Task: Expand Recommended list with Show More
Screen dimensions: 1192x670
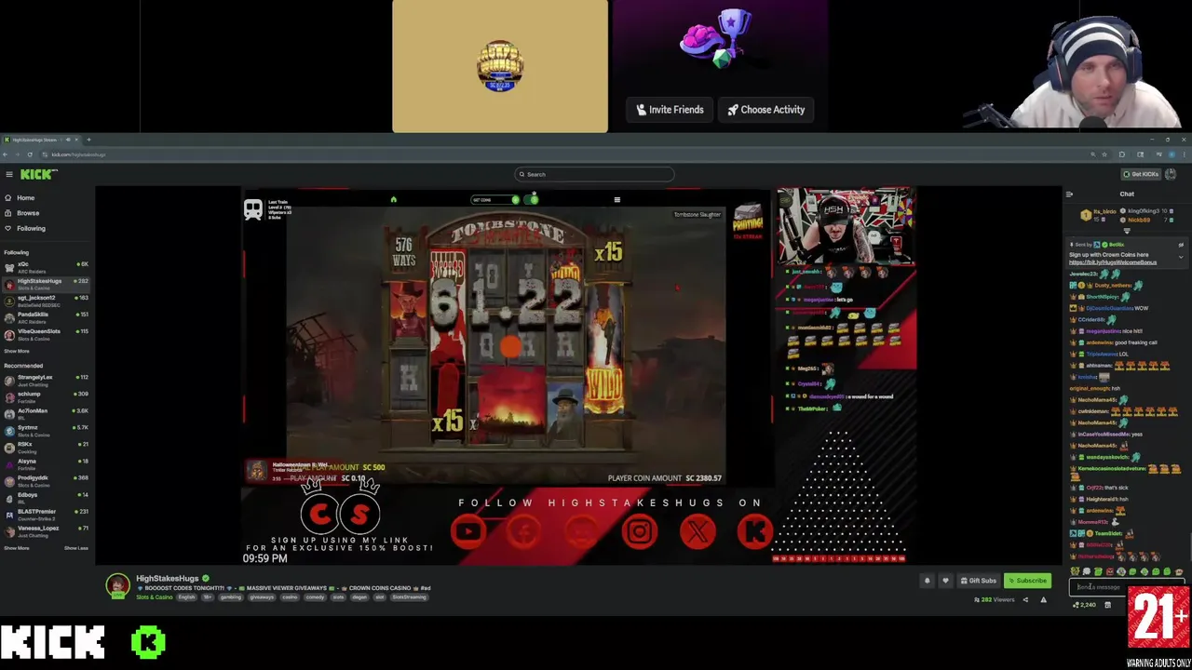Action: point(16,548)
